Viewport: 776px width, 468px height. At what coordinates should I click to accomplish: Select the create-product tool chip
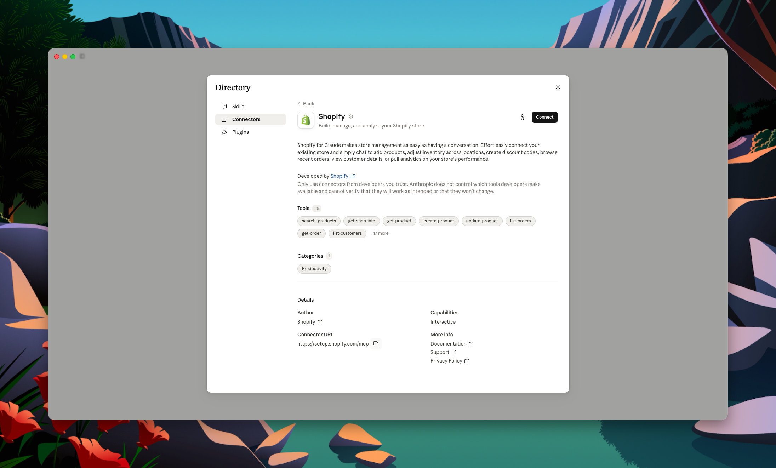[x=439, y=221]
